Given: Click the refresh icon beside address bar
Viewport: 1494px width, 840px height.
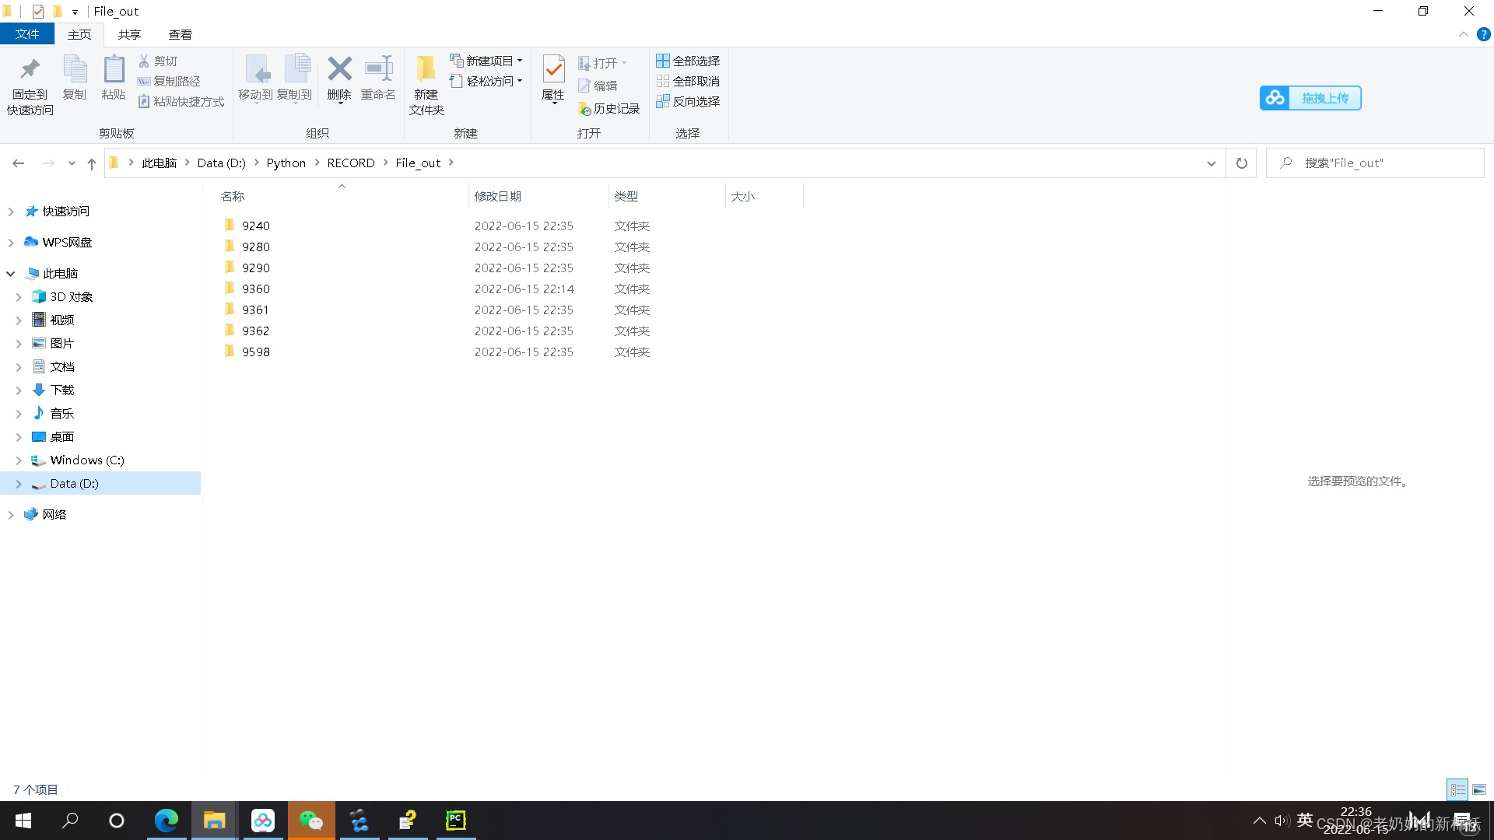Looking at the screenshot, I should click(1241, 163).
